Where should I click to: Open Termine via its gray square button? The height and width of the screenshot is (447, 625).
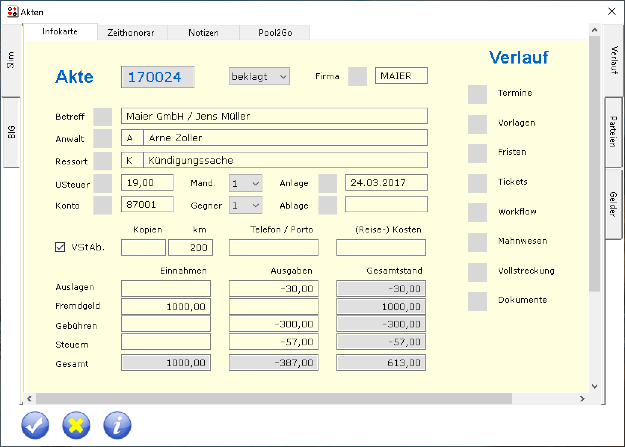477,95
